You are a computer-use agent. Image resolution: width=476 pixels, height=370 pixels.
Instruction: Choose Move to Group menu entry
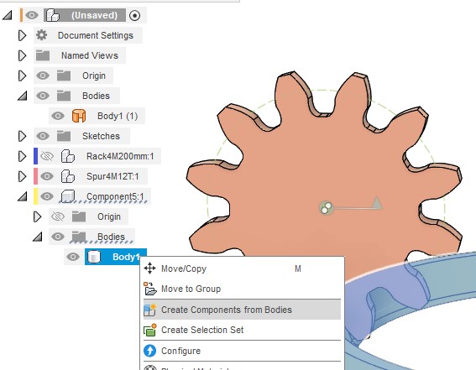pos(191,289)
